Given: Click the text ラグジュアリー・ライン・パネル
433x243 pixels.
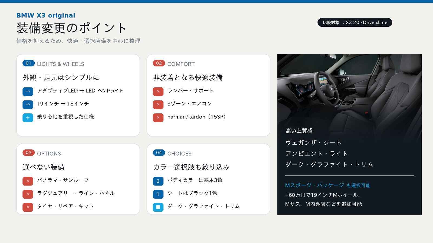Looking at the screenshot, I should coord(76,193).
